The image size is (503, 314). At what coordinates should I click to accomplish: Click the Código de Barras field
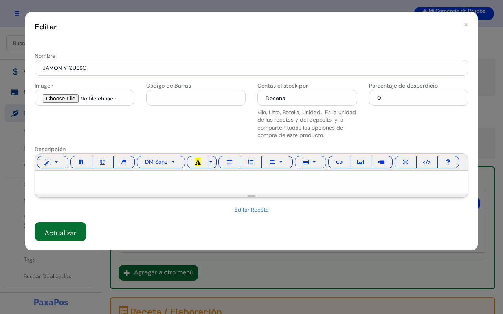196,98
